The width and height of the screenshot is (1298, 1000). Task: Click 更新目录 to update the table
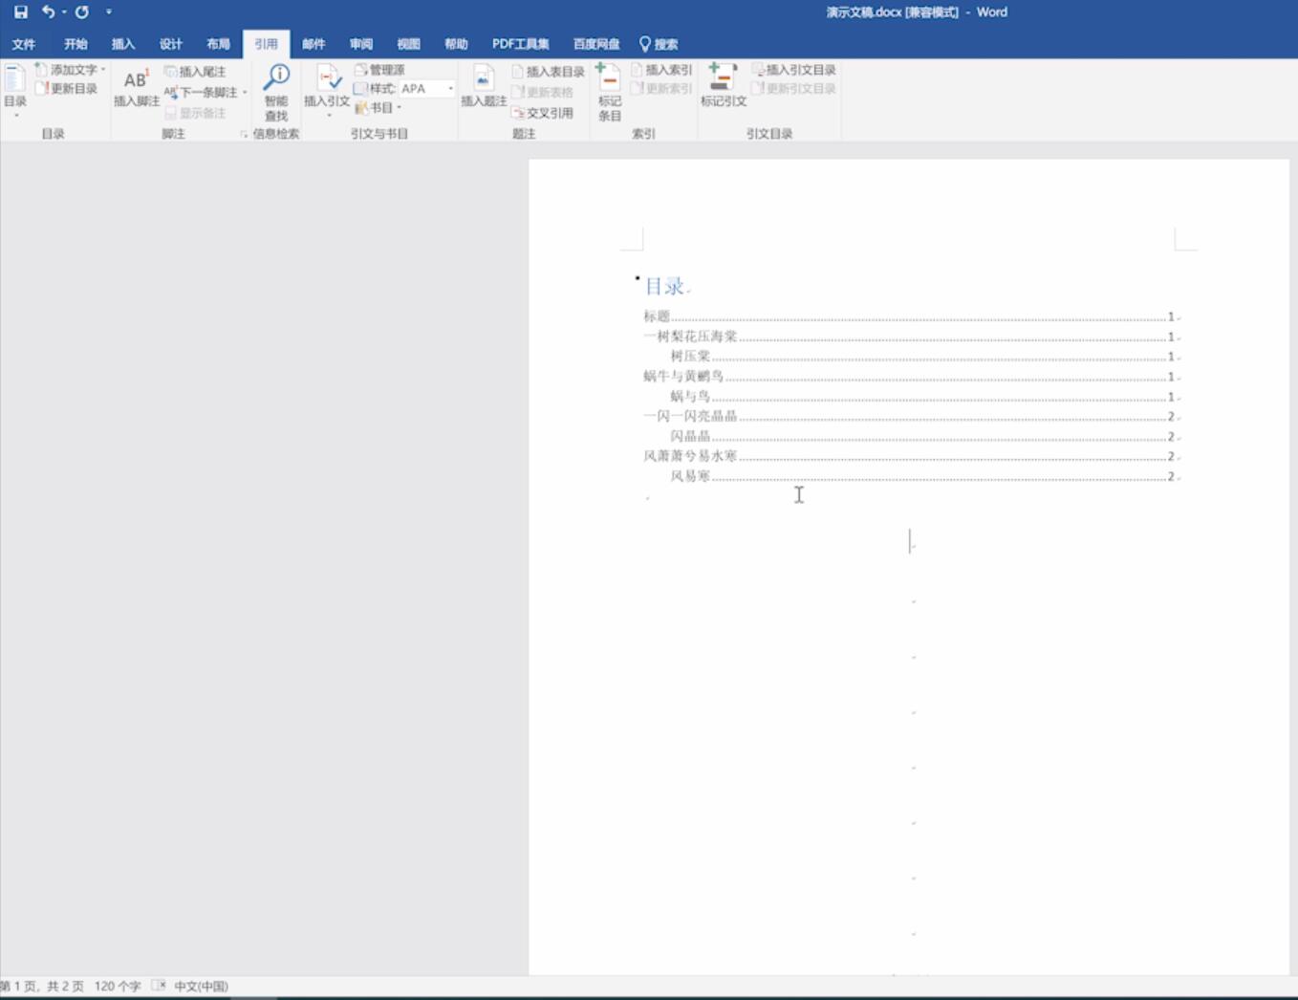(x=66, y=88)
